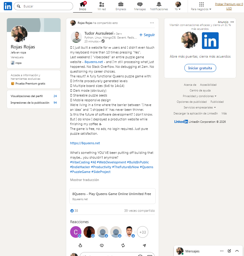Expand Mensajes panel with chevron
Viewport: 244px width, 256px height.
[237, 251]
